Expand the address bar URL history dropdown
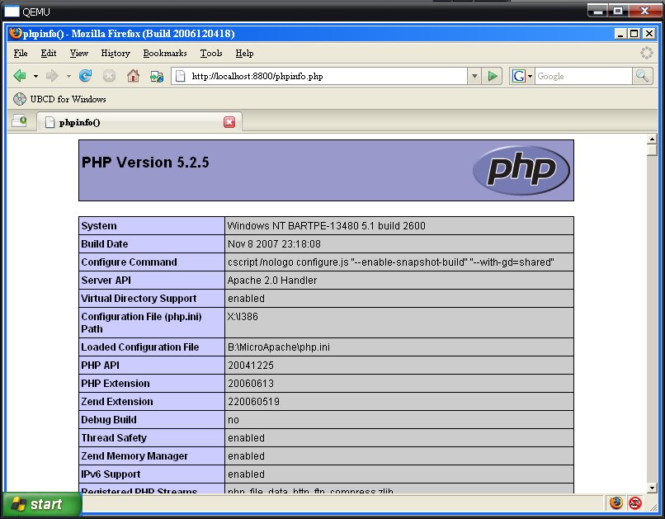 click(474, 76)
